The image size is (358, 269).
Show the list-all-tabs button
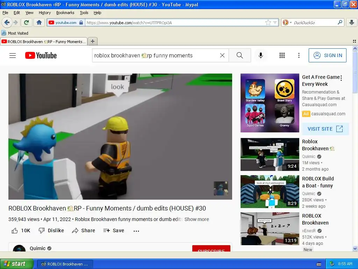pyautogui.click(x=355, y=41)
